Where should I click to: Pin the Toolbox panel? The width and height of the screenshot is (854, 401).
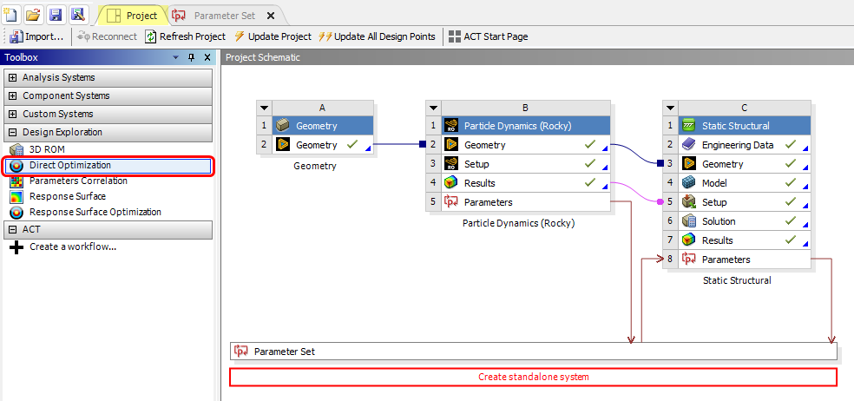(x=191, y=57)
